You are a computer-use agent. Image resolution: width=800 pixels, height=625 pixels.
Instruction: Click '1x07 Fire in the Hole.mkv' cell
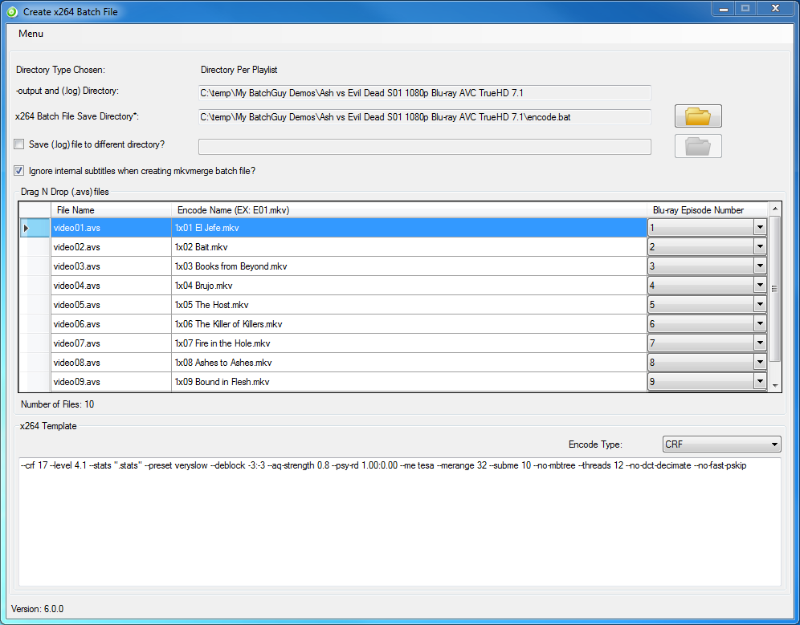[409, 343]
